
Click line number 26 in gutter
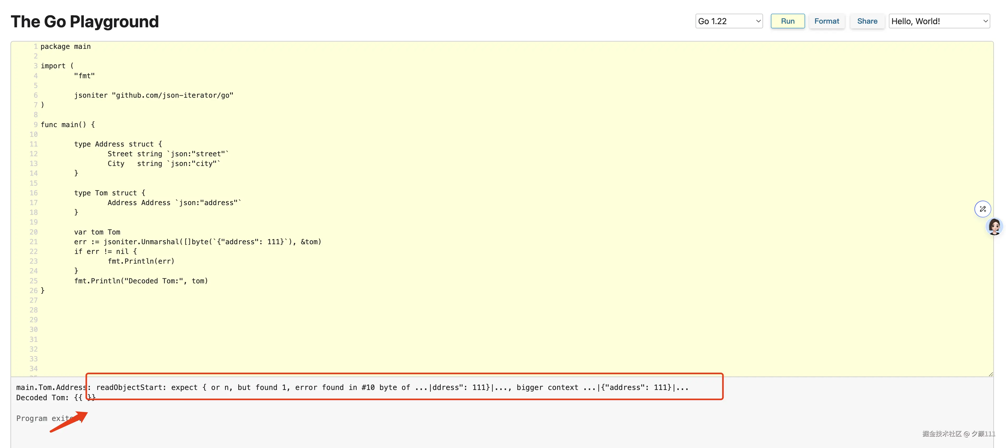click(x=34, y=291)
